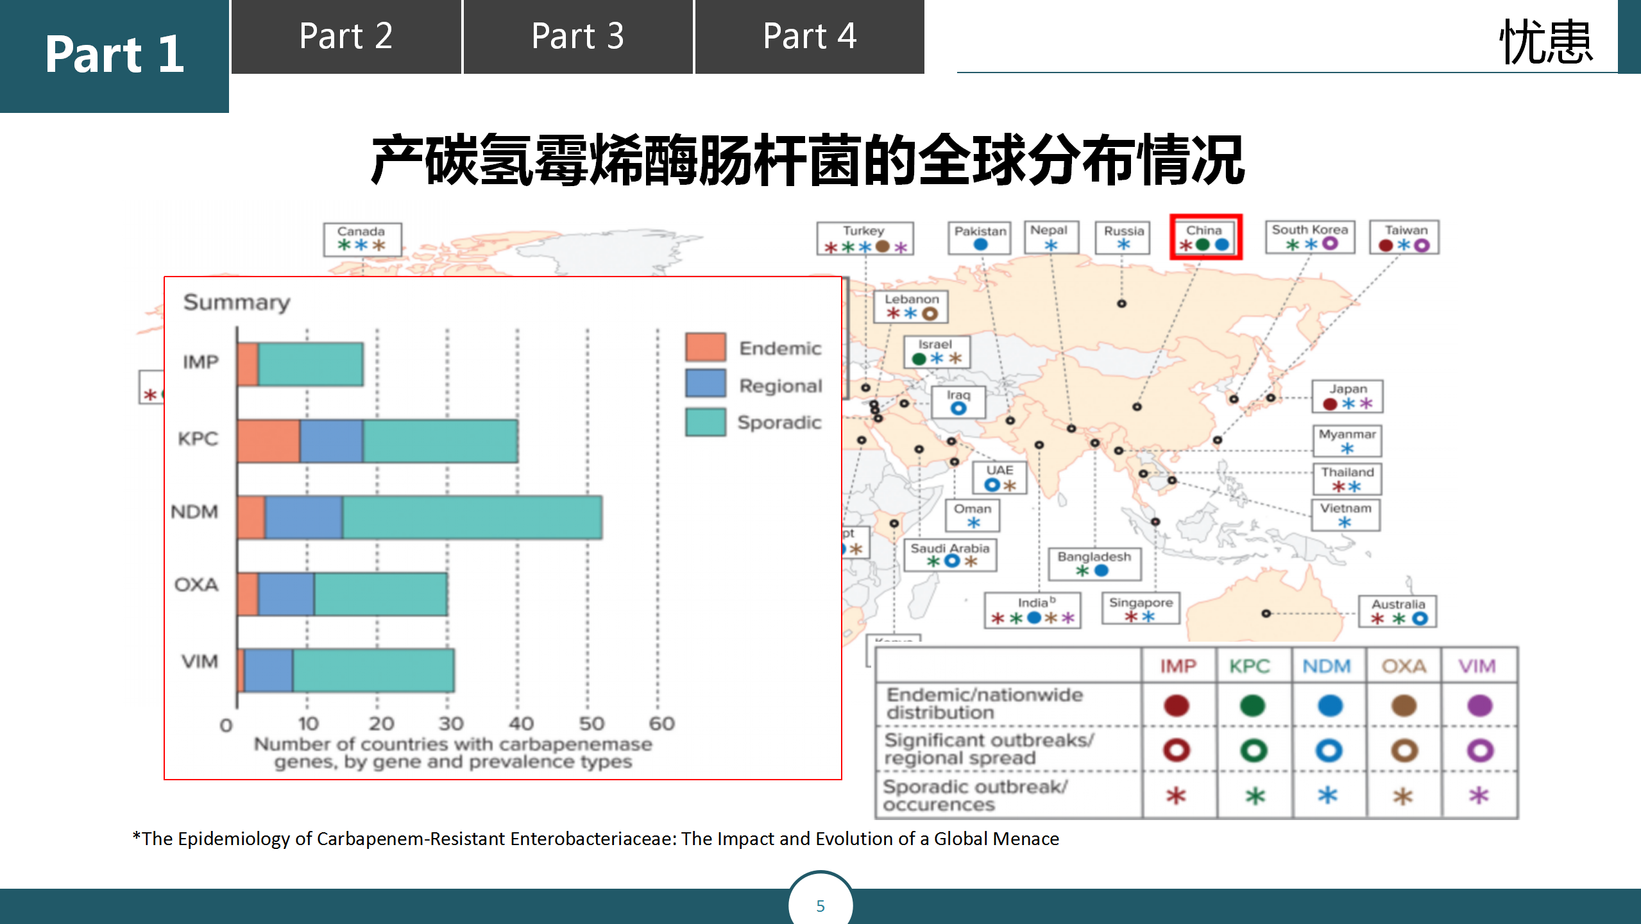Click the Iraq label box
Image resolution: width=1641 pixels, height=924 pixels.
(958, 402)
